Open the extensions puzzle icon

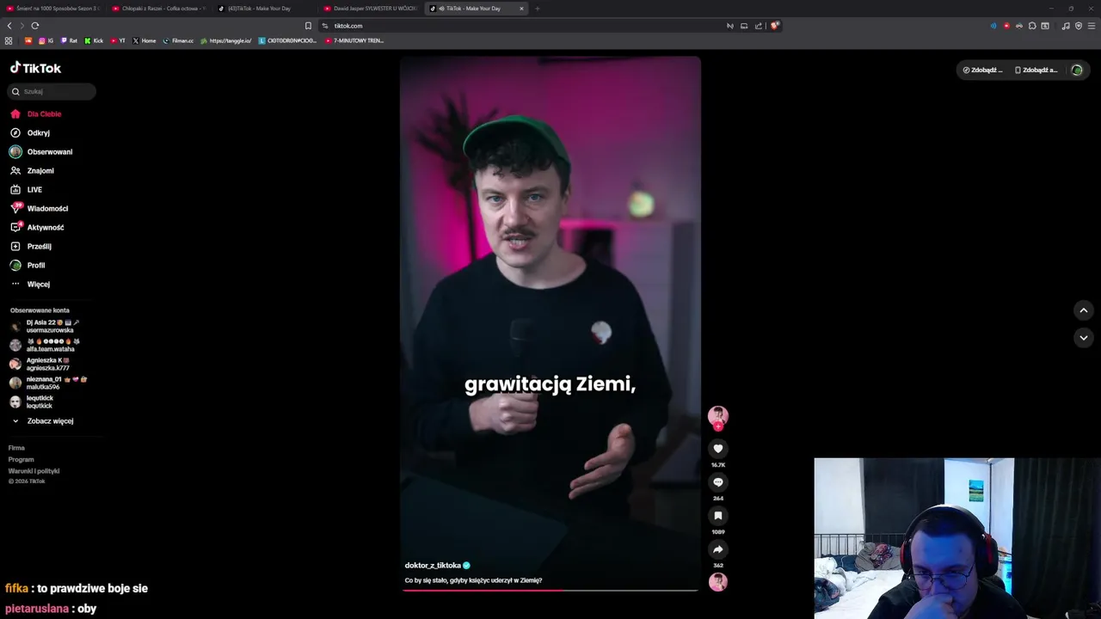click(x=1032, y=26)
